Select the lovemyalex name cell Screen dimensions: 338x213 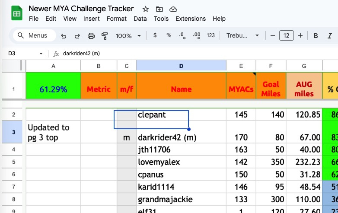pyautogui.click(x=181, y=162)
